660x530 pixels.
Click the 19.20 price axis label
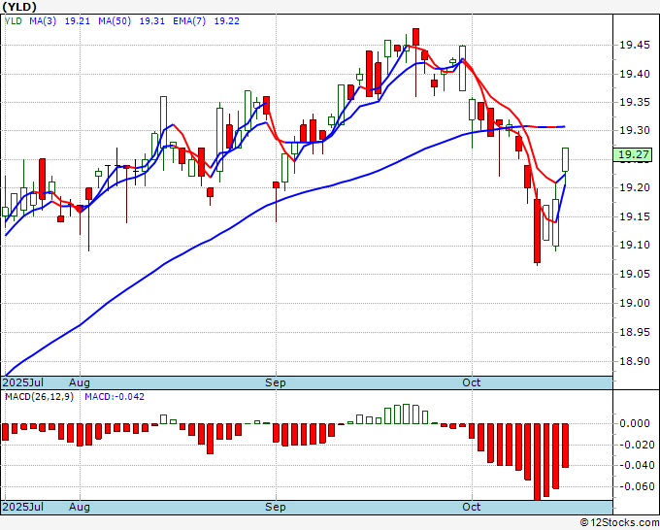click(x=635, y=187)
